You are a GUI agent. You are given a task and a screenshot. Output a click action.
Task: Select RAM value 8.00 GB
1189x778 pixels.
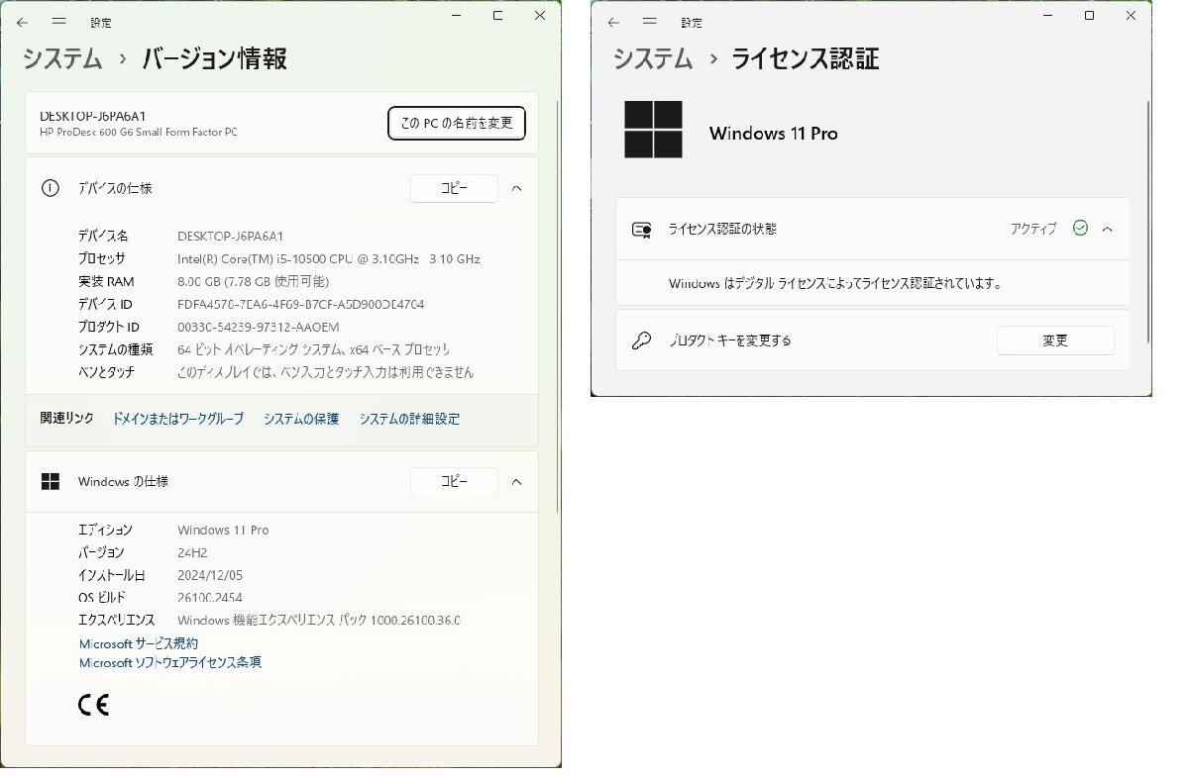pos(253,281)
